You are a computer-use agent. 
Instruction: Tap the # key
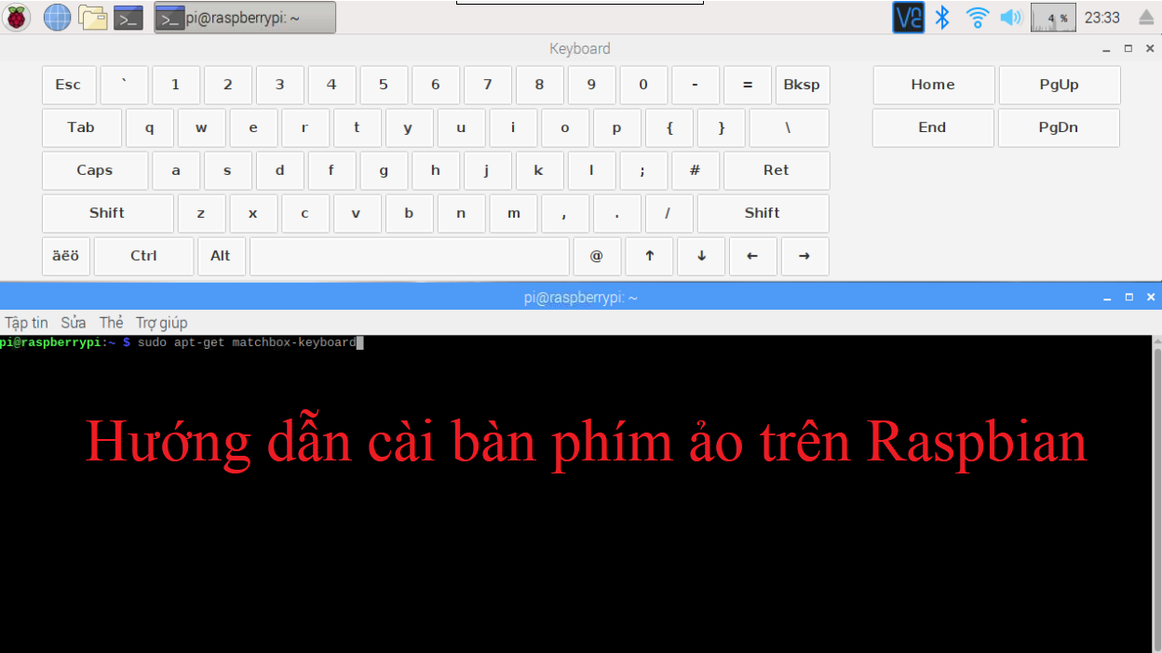coord(696,170)
